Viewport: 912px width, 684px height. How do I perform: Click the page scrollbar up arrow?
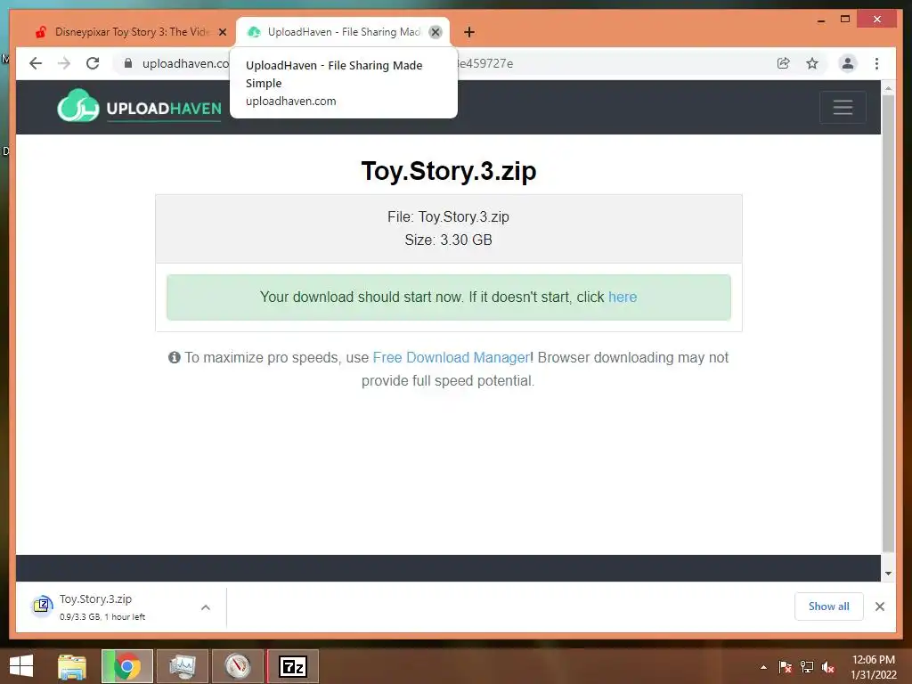888,88
